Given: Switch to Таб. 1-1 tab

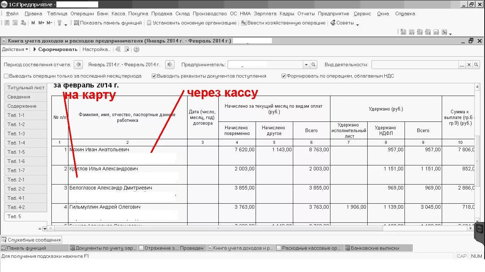Looking at the screenshot, I should tap(26, 115).
